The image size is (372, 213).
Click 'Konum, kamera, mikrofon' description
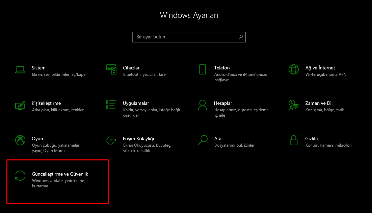(328, 145)
